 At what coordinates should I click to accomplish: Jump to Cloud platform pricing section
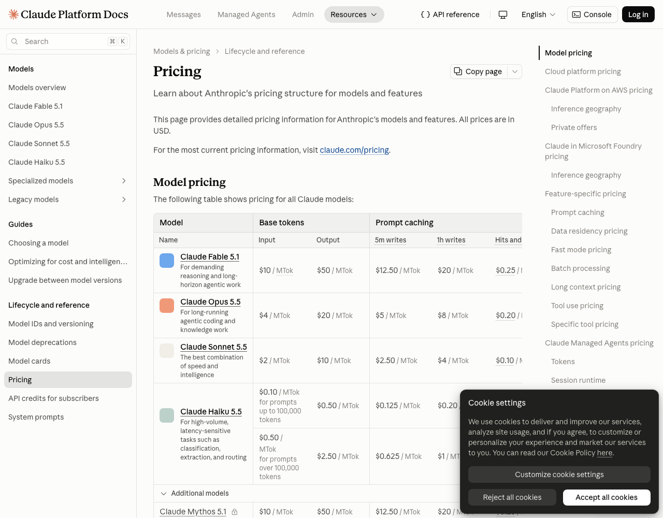583,71
